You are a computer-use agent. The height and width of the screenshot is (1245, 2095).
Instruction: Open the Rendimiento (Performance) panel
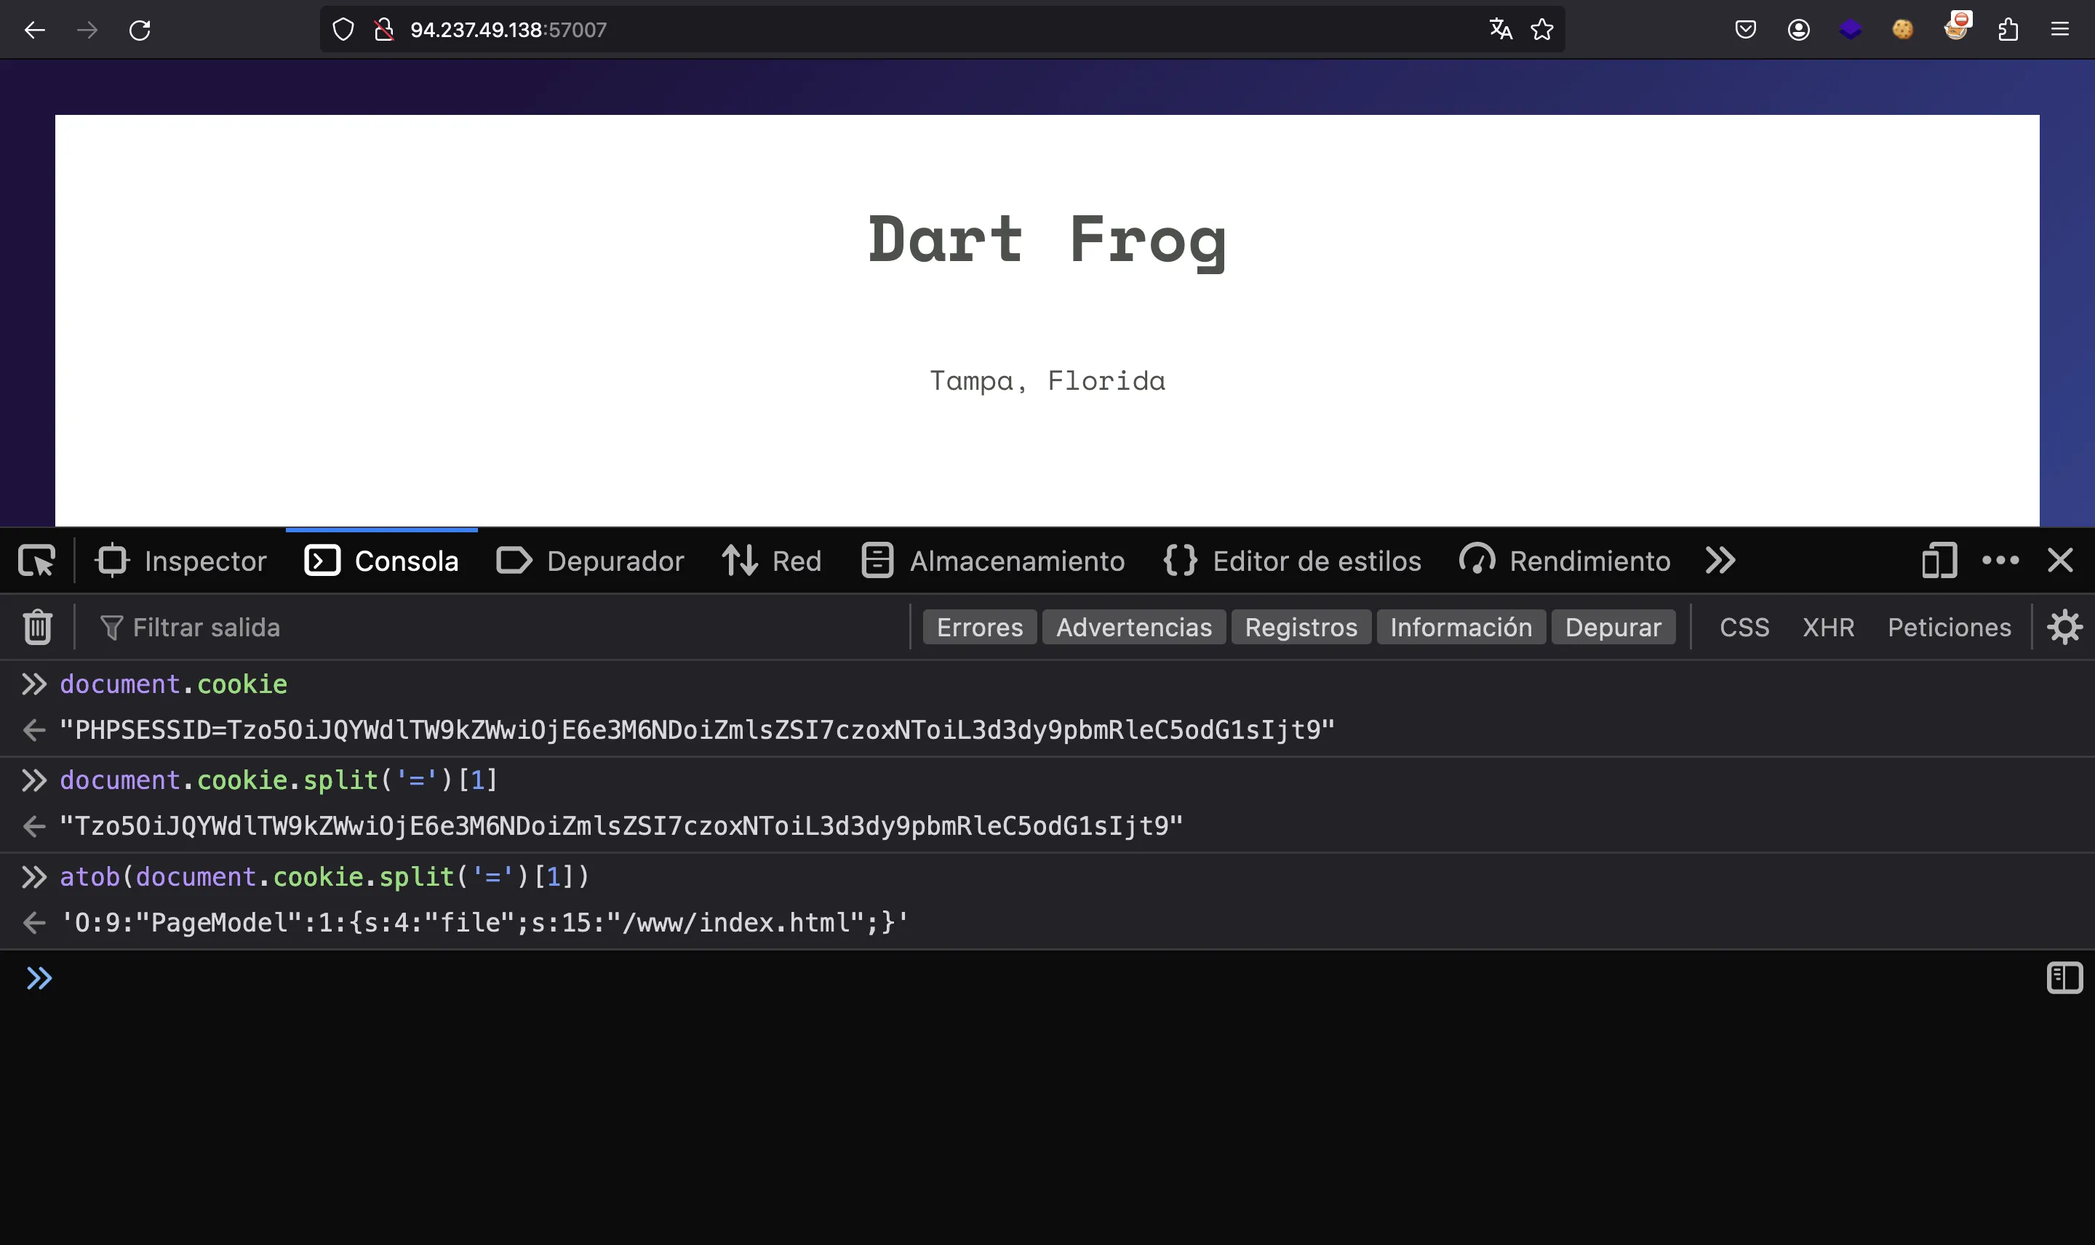[x=1589, y=560]
